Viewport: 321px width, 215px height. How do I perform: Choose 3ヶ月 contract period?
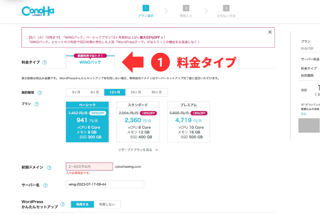click(x=76, y=92)
